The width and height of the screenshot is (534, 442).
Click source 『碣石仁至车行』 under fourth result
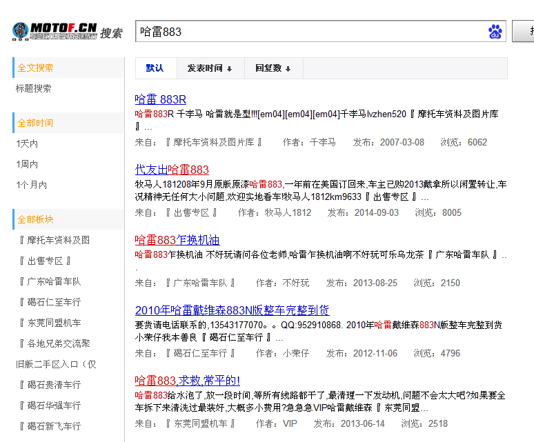(x=200, y=353)
